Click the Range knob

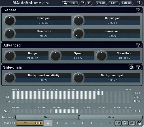click(x=9, y=56)
